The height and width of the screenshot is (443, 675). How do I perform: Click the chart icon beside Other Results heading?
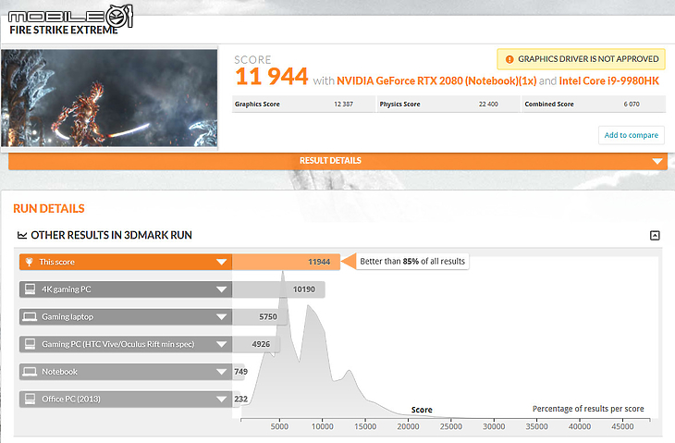pyautogui.click(x=22, y=235)
